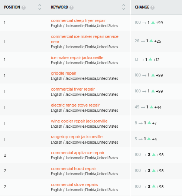Click the +7 change value

pyautogui.click(x=155, y=123)
